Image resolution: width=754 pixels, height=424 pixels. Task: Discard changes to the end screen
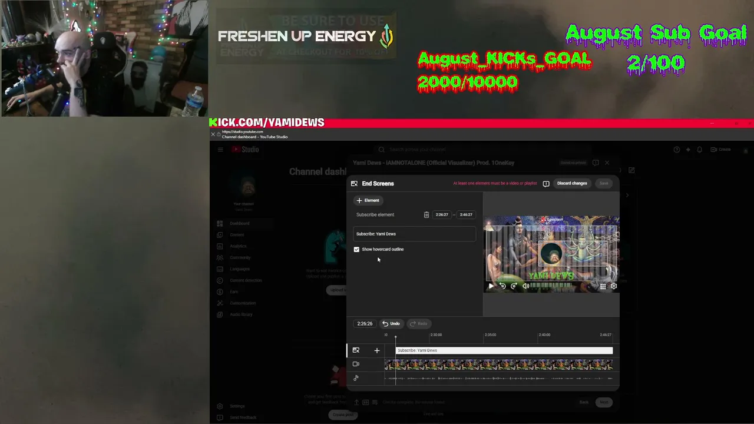[572, 184]
